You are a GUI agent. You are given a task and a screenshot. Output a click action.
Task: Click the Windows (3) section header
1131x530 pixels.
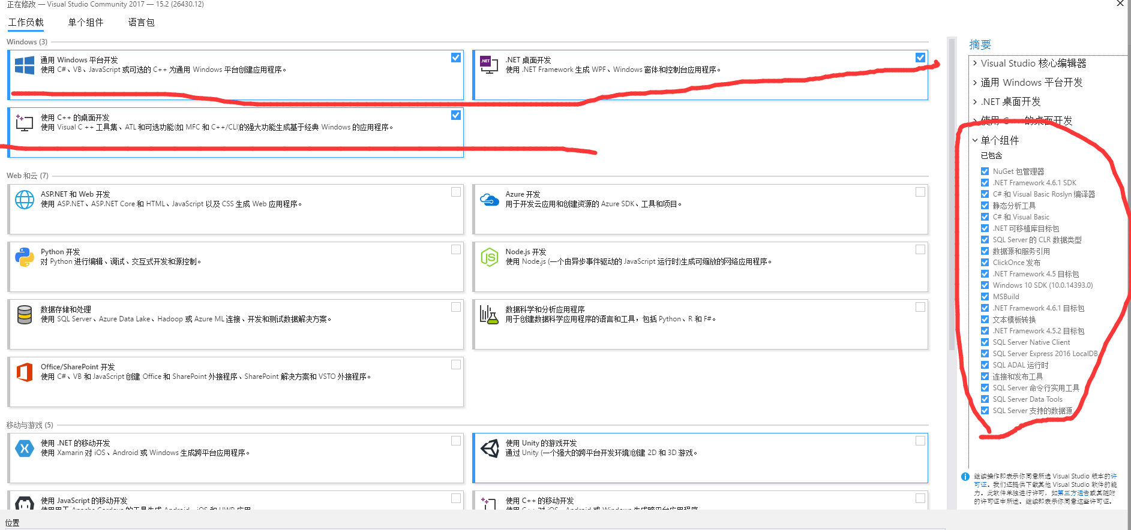pyautogui.click(x=27, y=42)
